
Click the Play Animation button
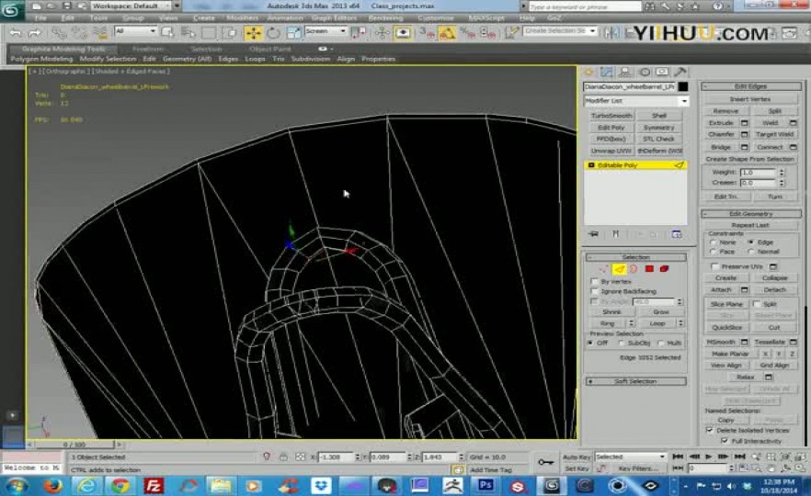pos(709,457)
